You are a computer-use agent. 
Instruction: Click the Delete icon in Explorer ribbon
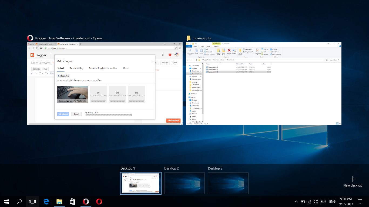click(229, 51)
